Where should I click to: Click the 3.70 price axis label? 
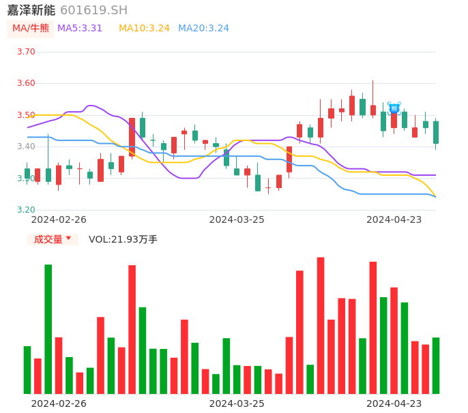click(x=26, y=52)
